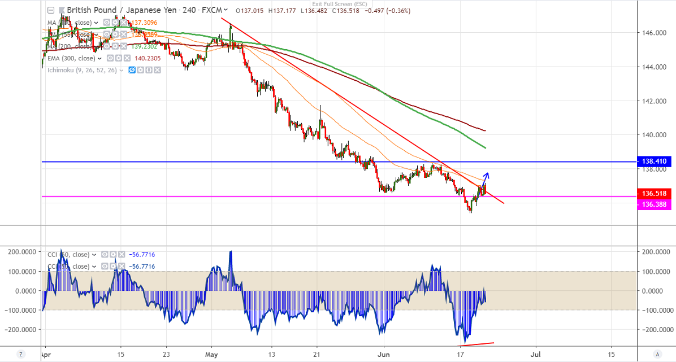Toggle visibility of the second CCI indicator
Screen dimensions: 676x362
(x=105, y=267)
